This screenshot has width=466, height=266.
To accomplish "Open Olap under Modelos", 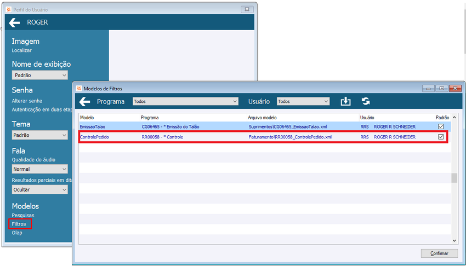I will (x=17, y=233).
